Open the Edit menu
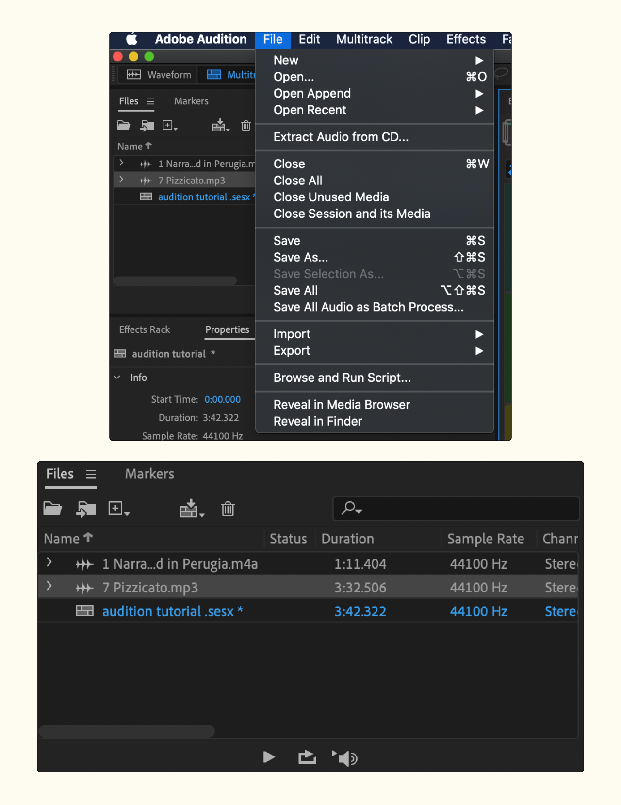Image resolution: width=621 pixels, height=805 pixels. pyautogui.click(x=309, y=39)
